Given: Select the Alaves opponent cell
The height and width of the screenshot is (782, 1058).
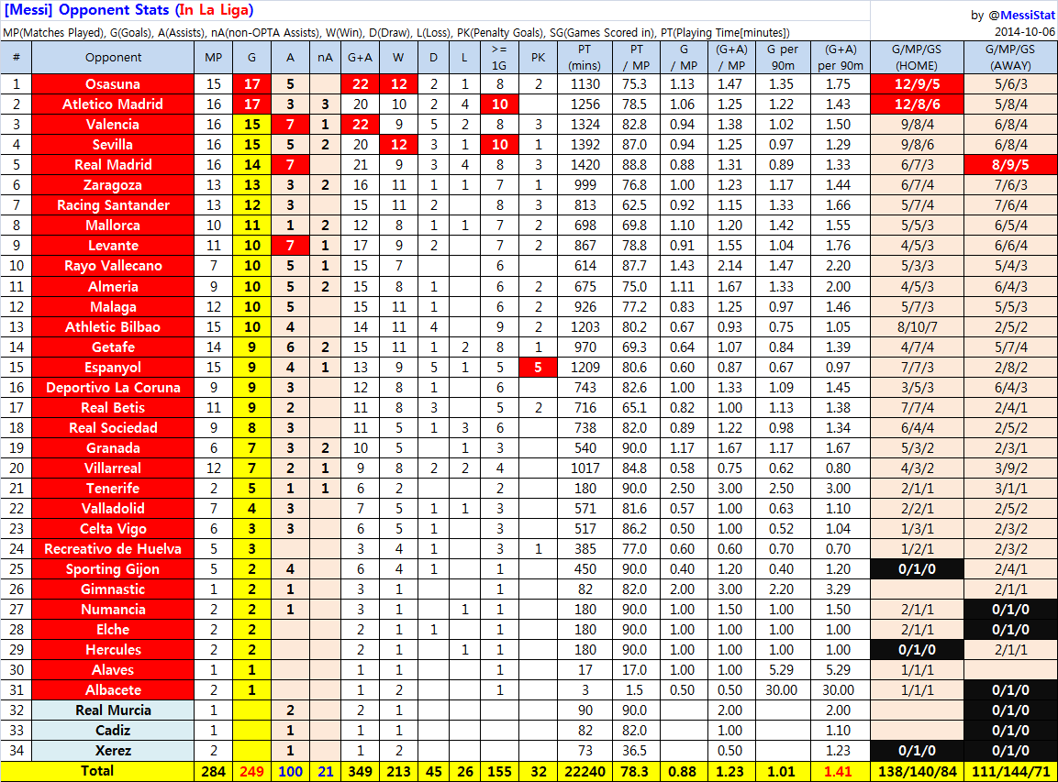Looking at the screenshot, I should (113, 671).
